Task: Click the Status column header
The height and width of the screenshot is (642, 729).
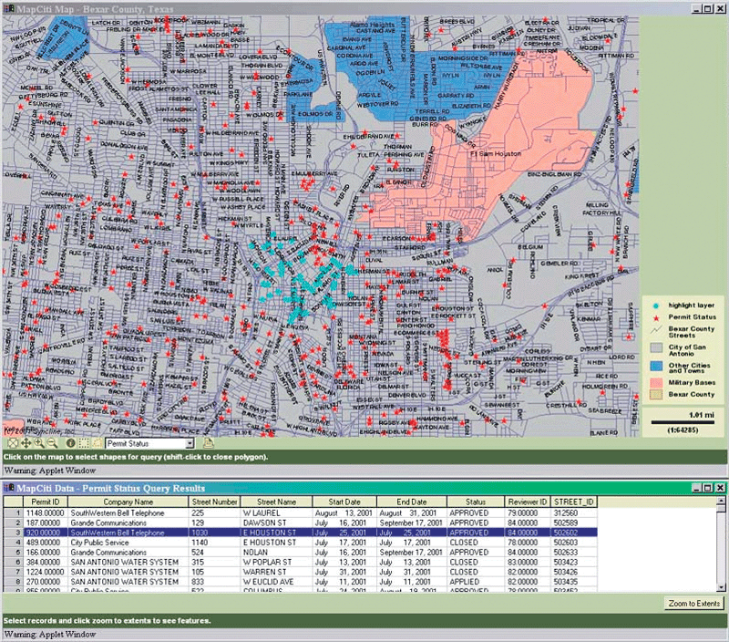Action: (475, 502)
